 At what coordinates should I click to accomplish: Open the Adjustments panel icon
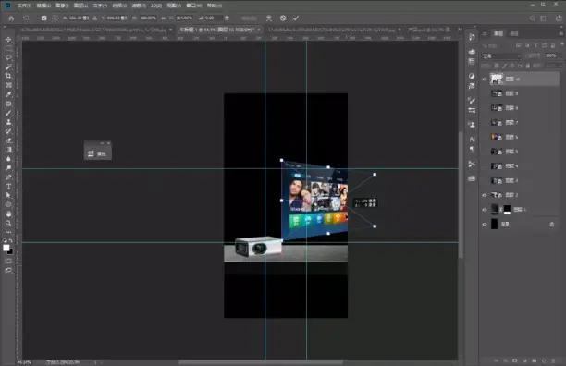472,76
